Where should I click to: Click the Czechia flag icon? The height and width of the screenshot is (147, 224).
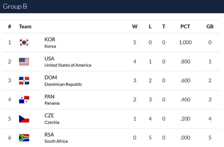[24, 119]
